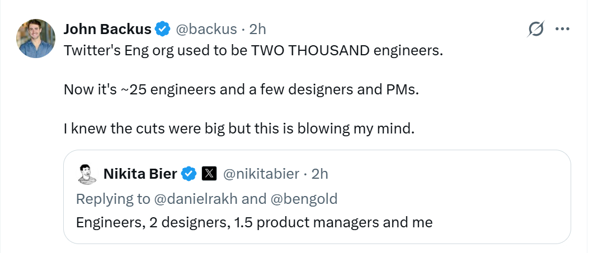Click Nikita Bier's blue verified badge
The width and height of the screenshot is (593, 253).
point(189,174)
